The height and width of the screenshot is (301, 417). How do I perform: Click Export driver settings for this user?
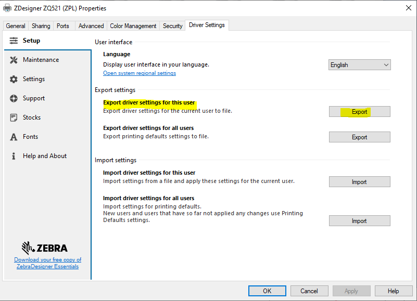359,111
